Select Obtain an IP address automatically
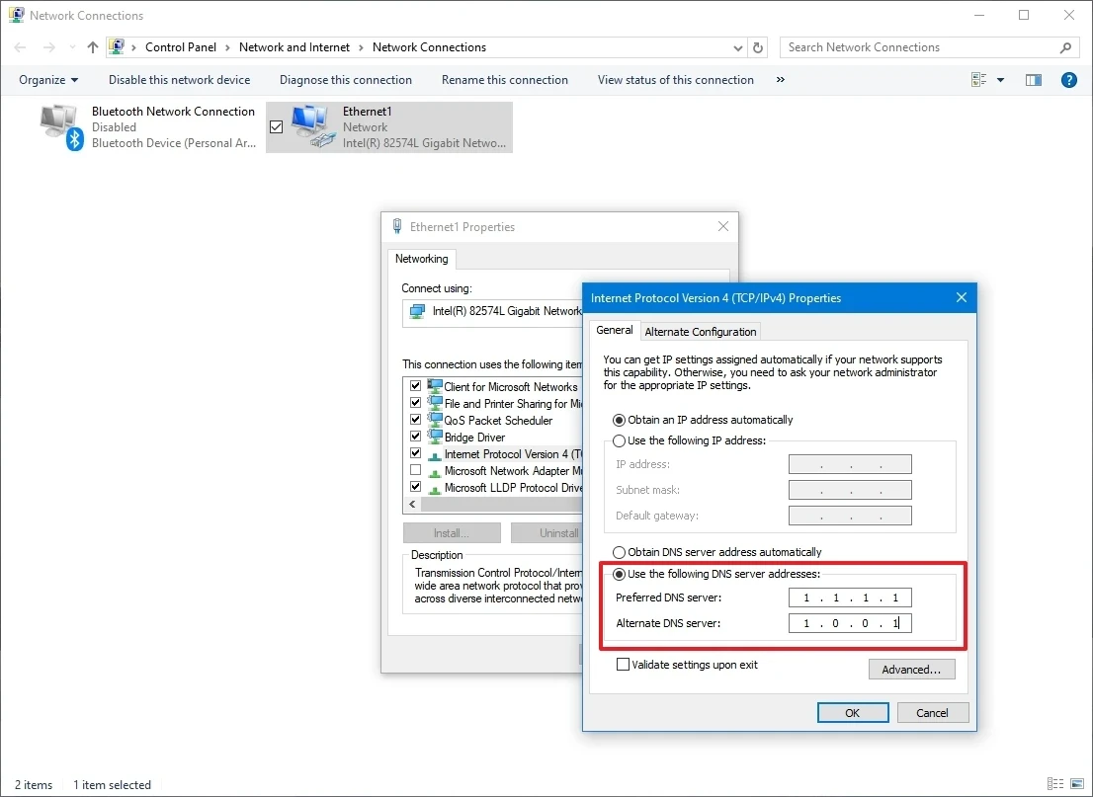1093x797 pixels. tap(619, 419)
